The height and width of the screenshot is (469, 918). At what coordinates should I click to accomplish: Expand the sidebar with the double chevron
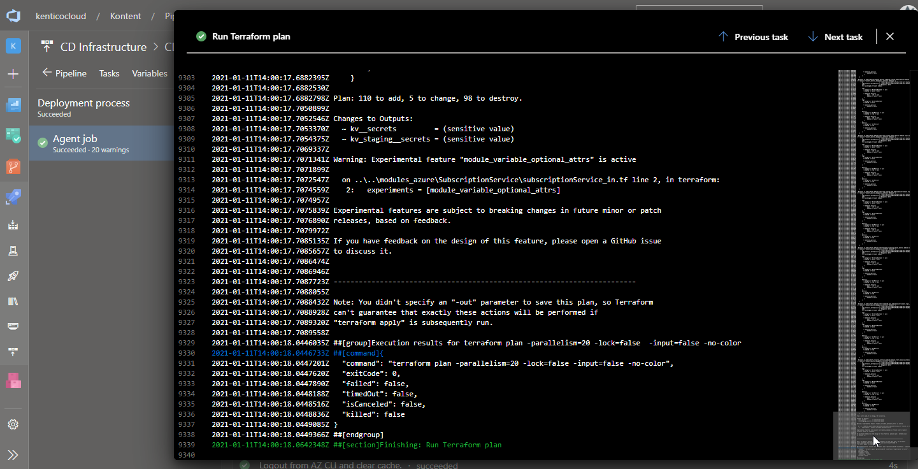[13, 454]
